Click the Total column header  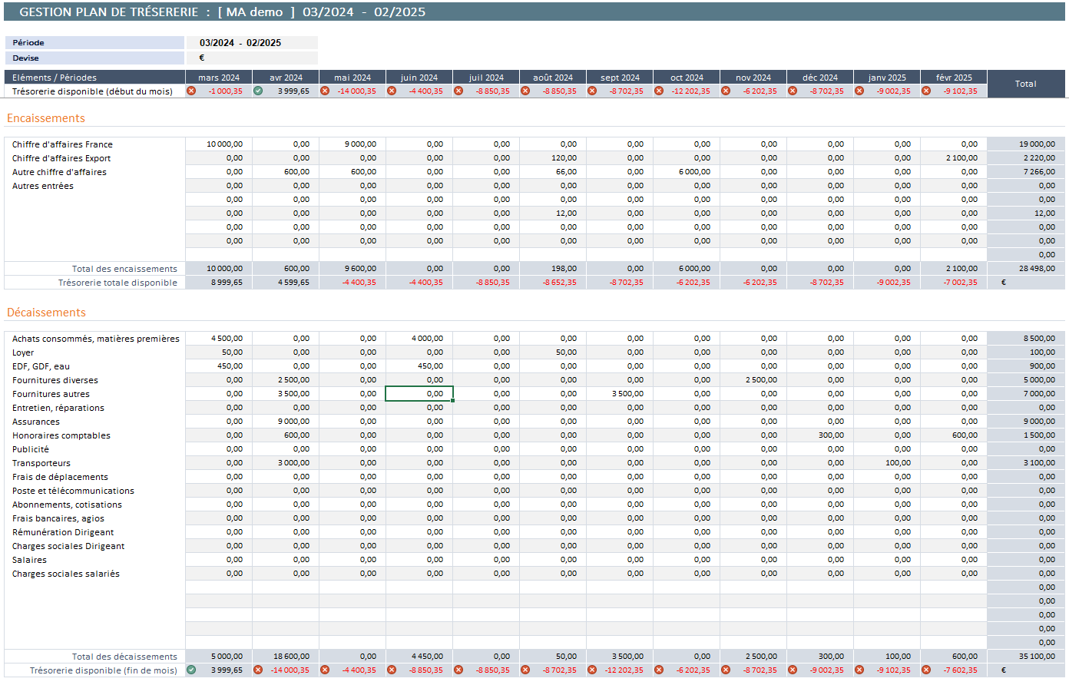(x=1025, y=84)
